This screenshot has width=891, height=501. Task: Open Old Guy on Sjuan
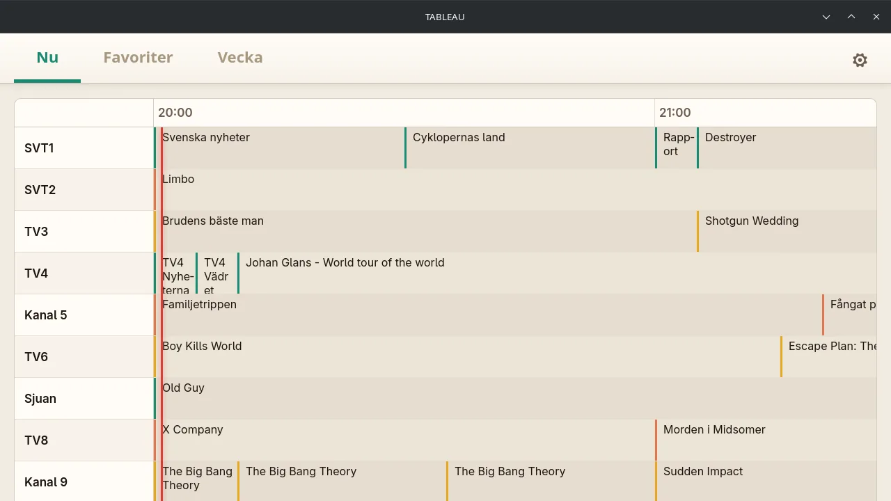(515, 398)
